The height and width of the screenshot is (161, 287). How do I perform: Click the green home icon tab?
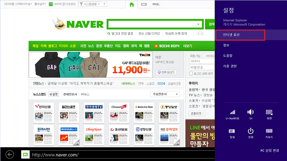coord(132,4)
